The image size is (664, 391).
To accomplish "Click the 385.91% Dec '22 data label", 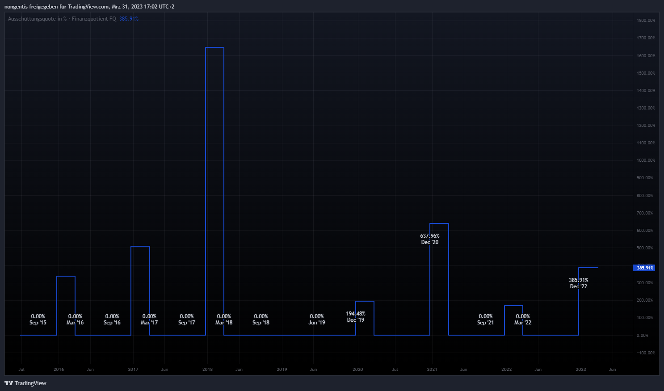I will pyautogui.click(x=579, y=283).
